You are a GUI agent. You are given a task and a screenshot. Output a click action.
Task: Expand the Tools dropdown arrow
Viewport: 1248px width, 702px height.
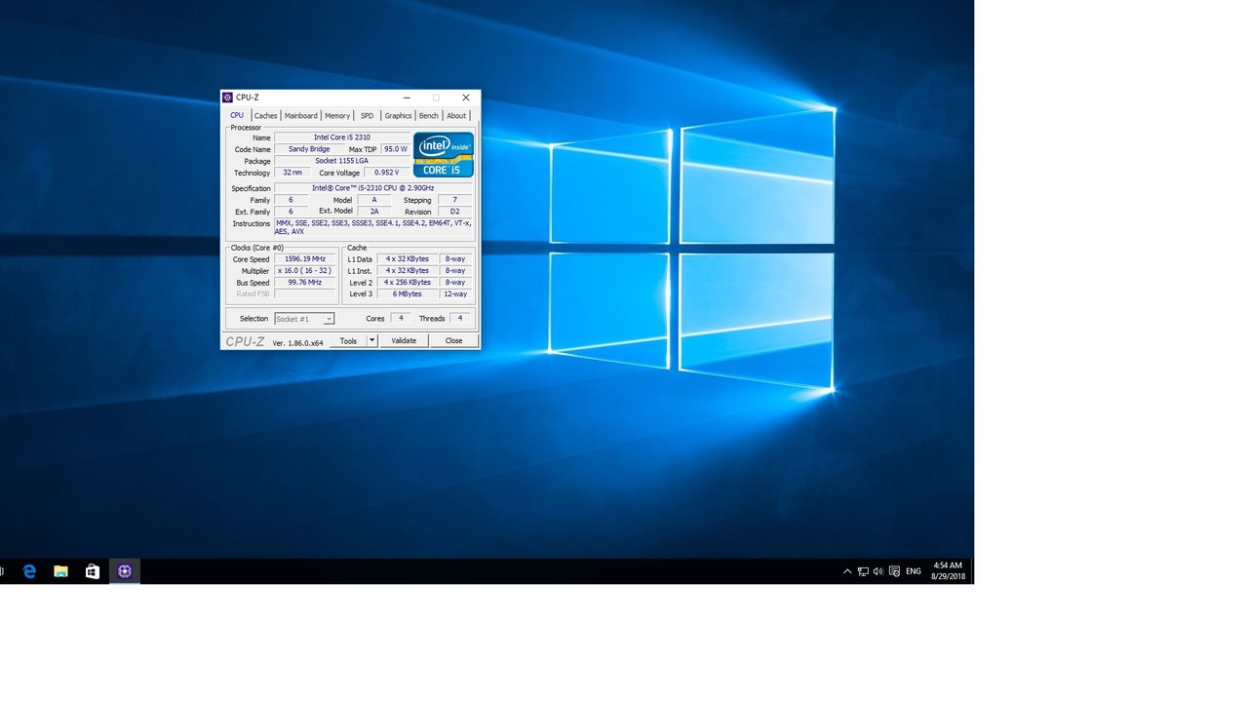(371, 341)
